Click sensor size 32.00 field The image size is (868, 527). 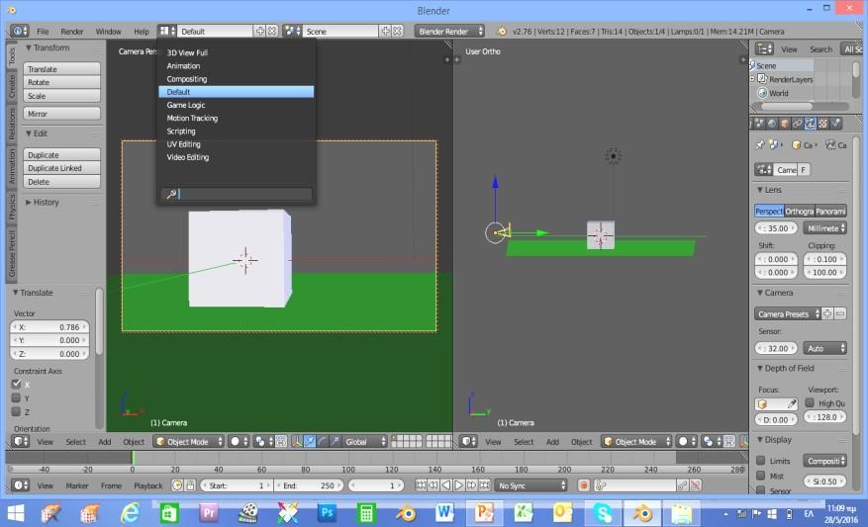tap(776, 348)
